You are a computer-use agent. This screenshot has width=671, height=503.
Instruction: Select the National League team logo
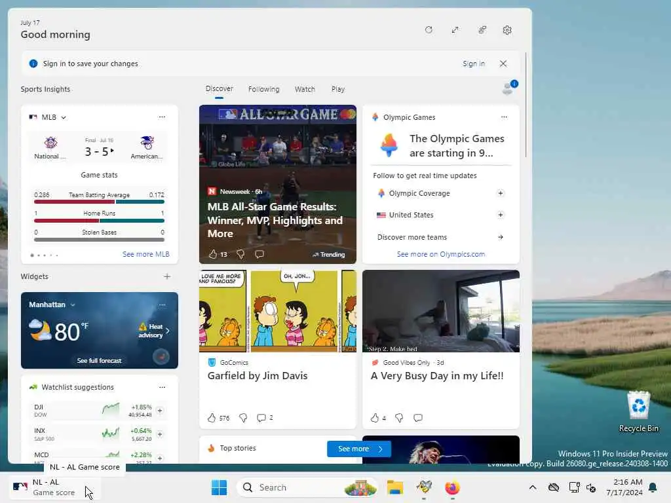pos(50,143)
